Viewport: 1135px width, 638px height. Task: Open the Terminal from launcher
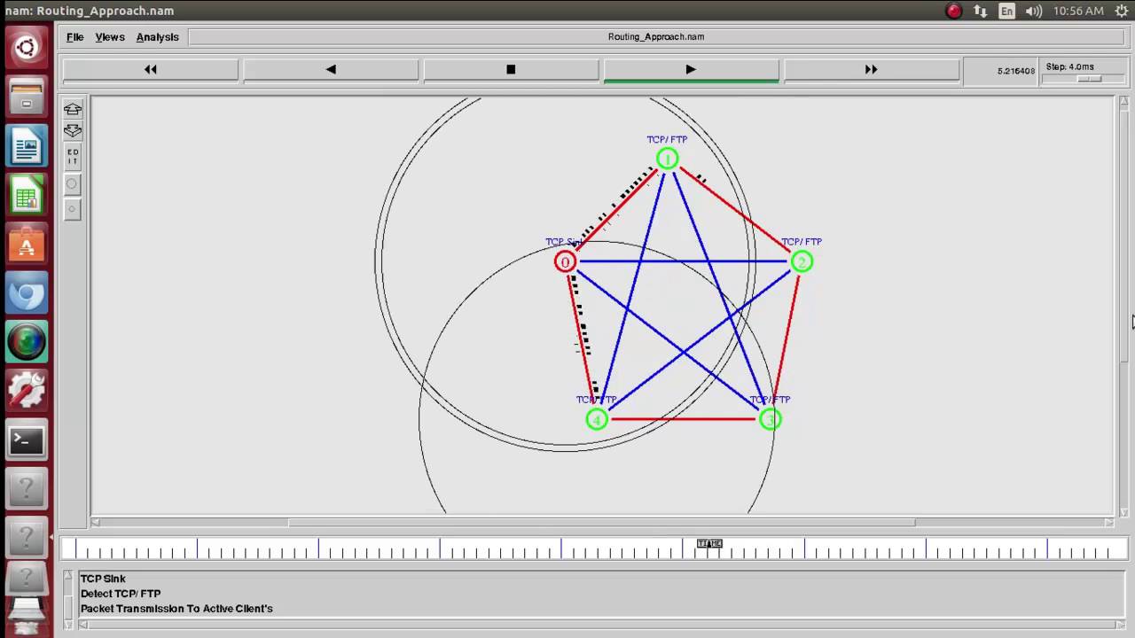pos(27,440)
